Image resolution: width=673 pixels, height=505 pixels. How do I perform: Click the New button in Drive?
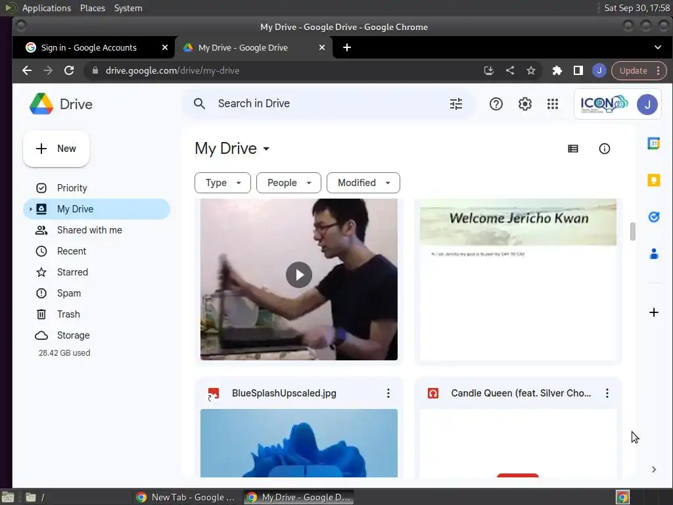click(x=56, y=149)
